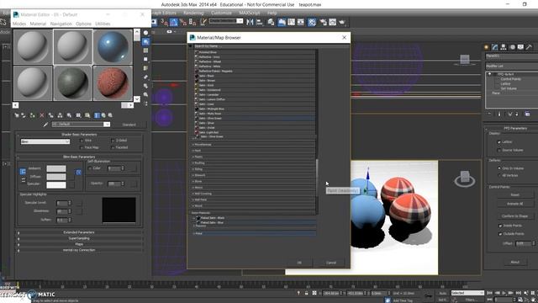Open the Display command panel tab
538x303 pixels.
click(521, 47)
